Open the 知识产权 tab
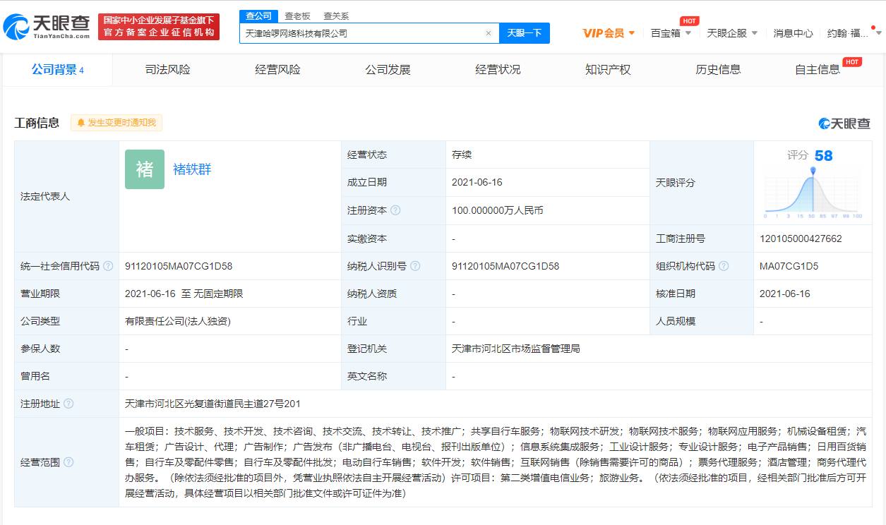Image resolution: width=886 pixels, height=525 pixels. coord(608,70)
